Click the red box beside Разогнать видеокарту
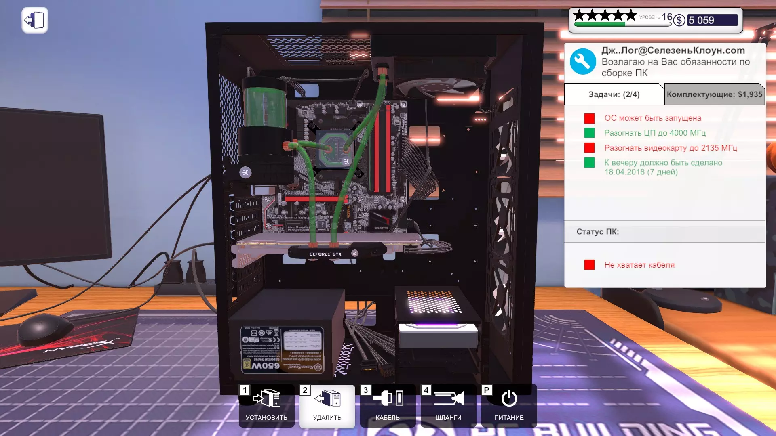This screenshot has height=436, width=776. pyautogui.click(x=589, y=148)
